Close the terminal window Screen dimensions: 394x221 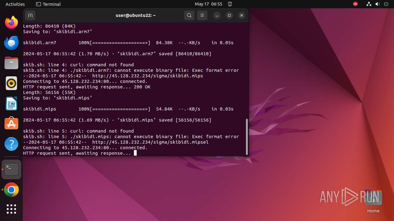242,15
